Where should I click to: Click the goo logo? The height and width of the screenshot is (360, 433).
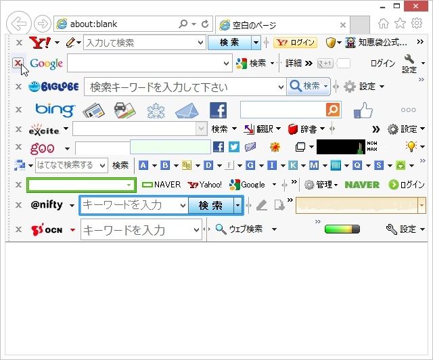click(42, 148)
